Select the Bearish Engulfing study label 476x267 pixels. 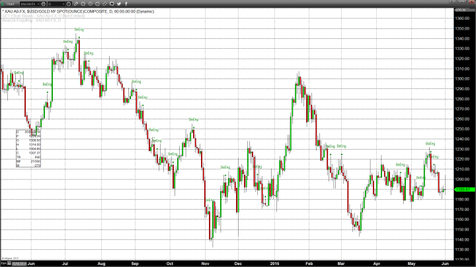pyautogui.click(x=32, y=20)
